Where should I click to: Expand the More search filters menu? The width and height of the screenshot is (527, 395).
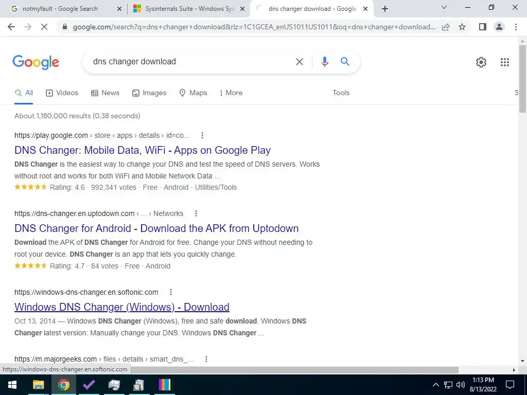pyautogui.click(x=231, y=93)
